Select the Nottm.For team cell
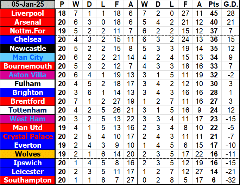 coord(28,31)
